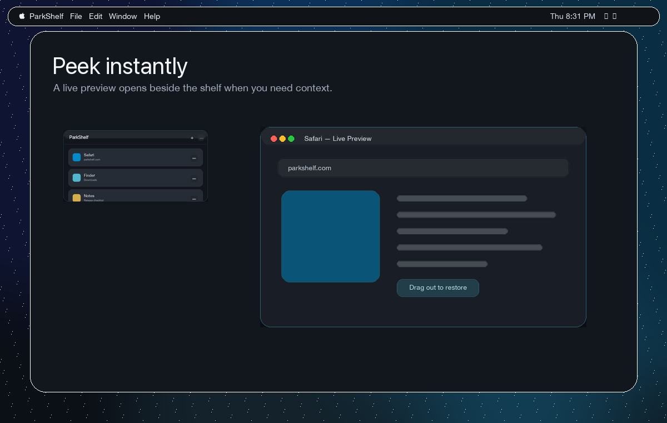Maximize the Live Preview with the green button
667x423 pixels.
click(291, 139)
